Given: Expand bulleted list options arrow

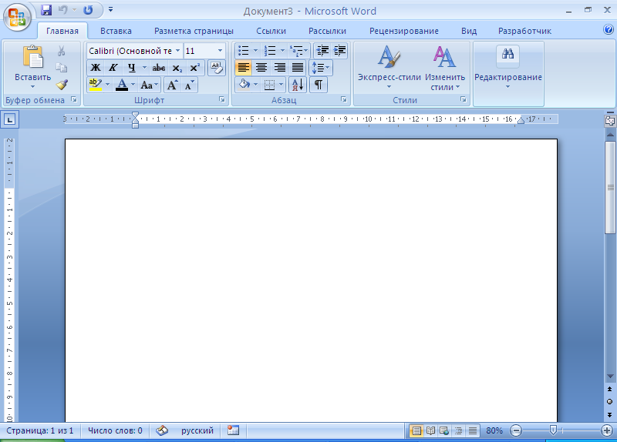Looking at the screenshot, I should click(255, 51).
